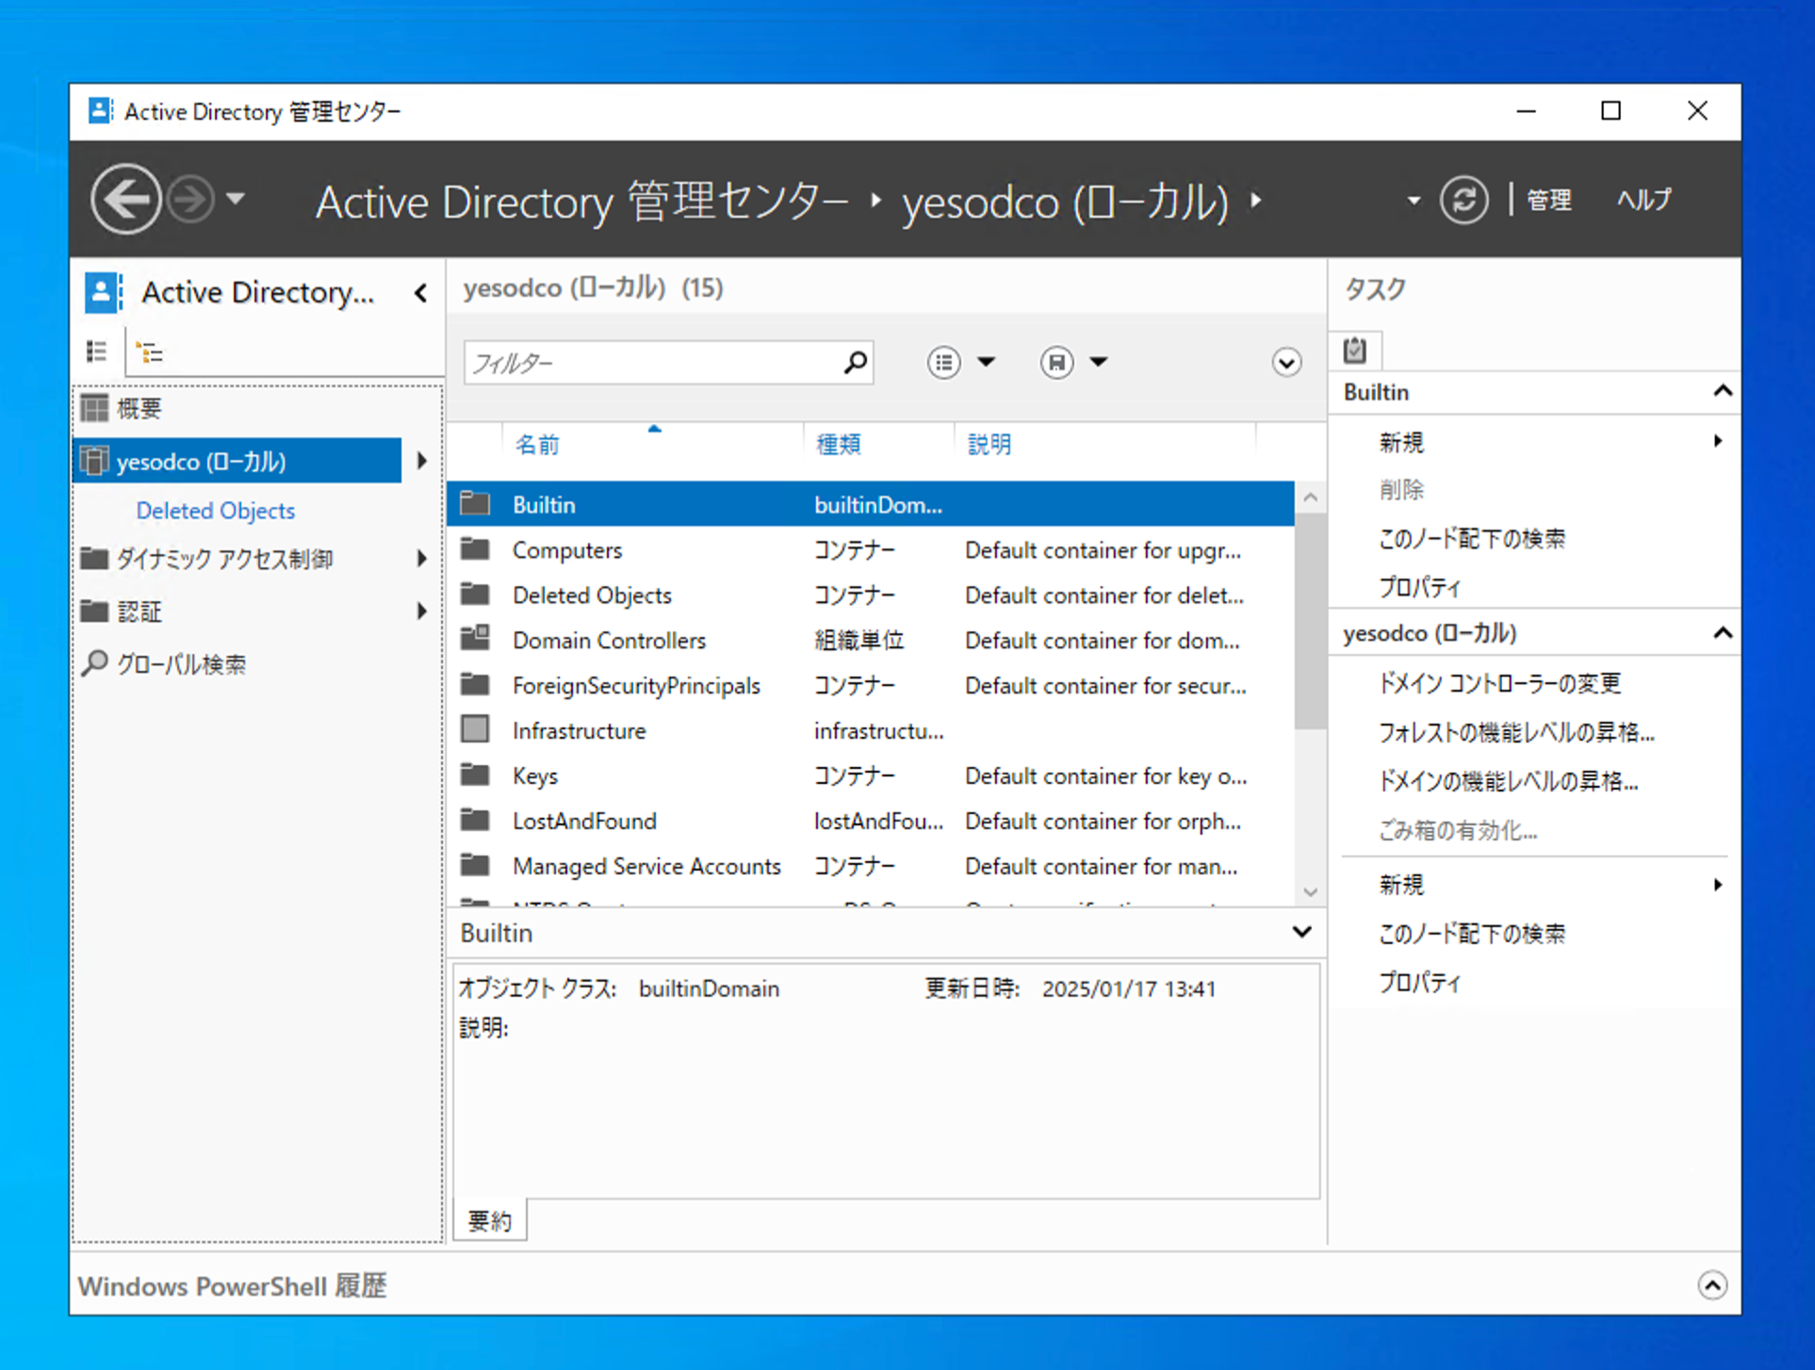Select ForeignSecurityPrincipals in the list
The width and height of the screenshot is (1815, 1370).
870,685
